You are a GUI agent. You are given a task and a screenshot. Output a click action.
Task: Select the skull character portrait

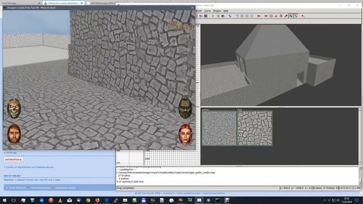tap(14, 108)
